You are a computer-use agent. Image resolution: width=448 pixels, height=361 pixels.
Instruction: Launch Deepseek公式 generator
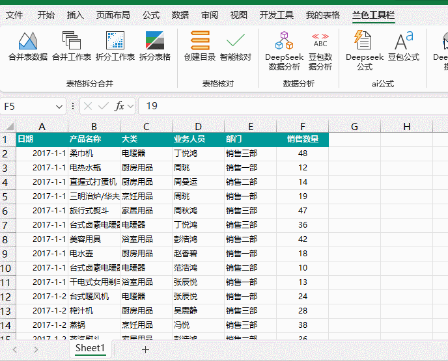point(364,51)
